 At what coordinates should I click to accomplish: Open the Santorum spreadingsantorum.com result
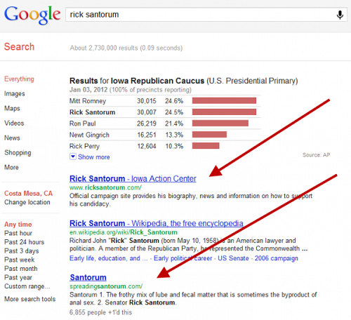coord(88,277)
